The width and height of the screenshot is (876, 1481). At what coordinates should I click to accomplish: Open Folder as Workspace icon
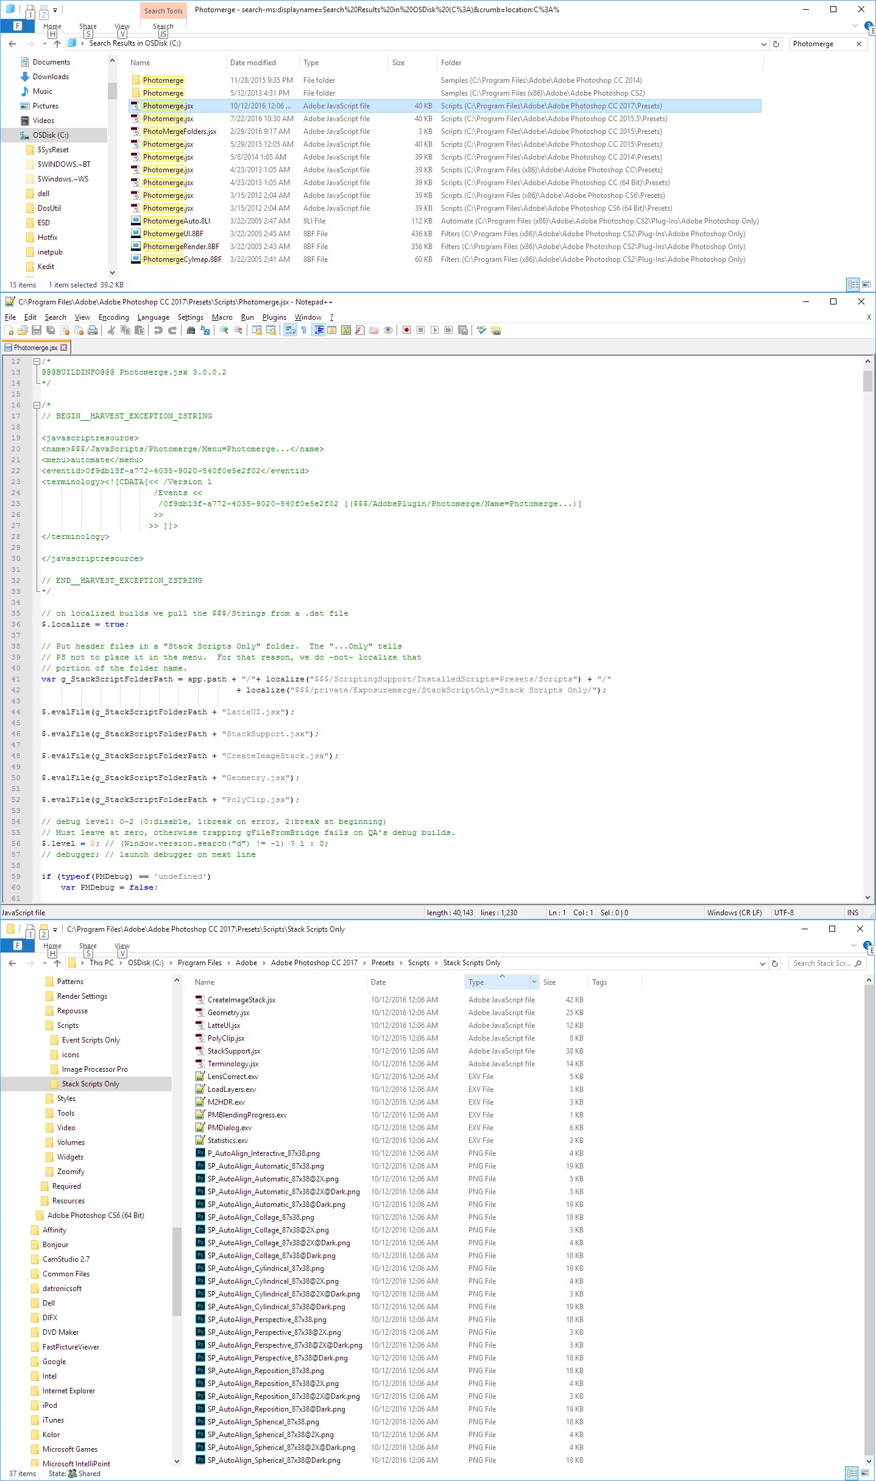click(x=373, y=330)
